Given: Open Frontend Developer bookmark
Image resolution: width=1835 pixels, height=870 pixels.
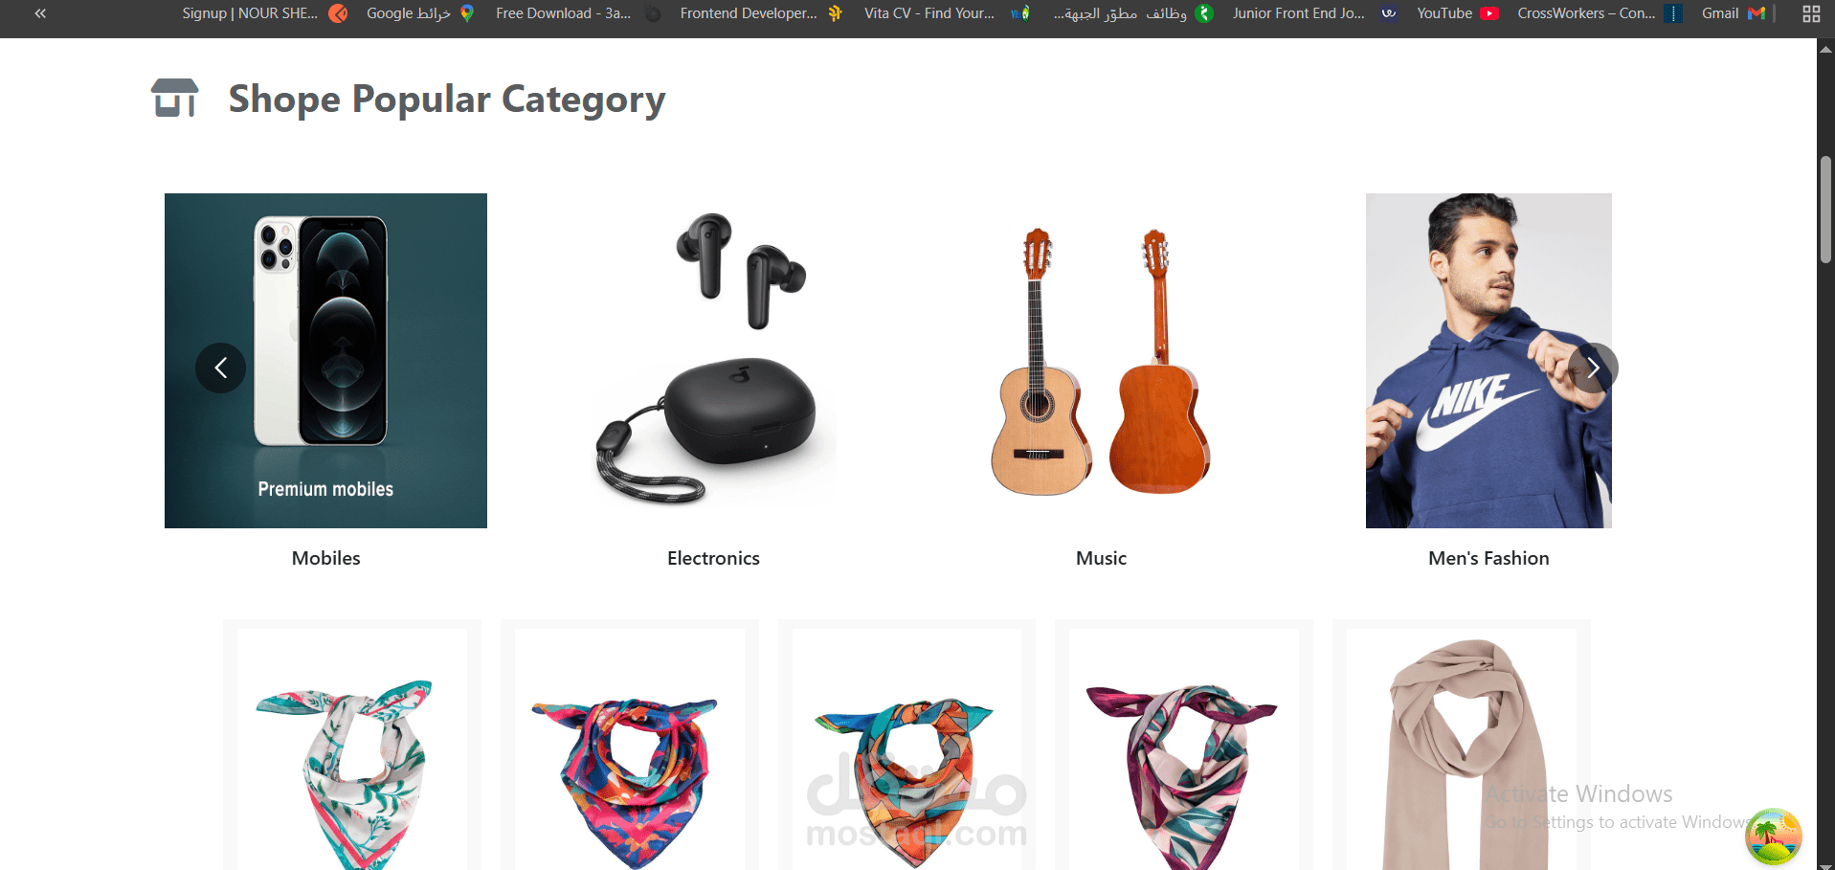Looking at the screenshot, I should point(761,13).
